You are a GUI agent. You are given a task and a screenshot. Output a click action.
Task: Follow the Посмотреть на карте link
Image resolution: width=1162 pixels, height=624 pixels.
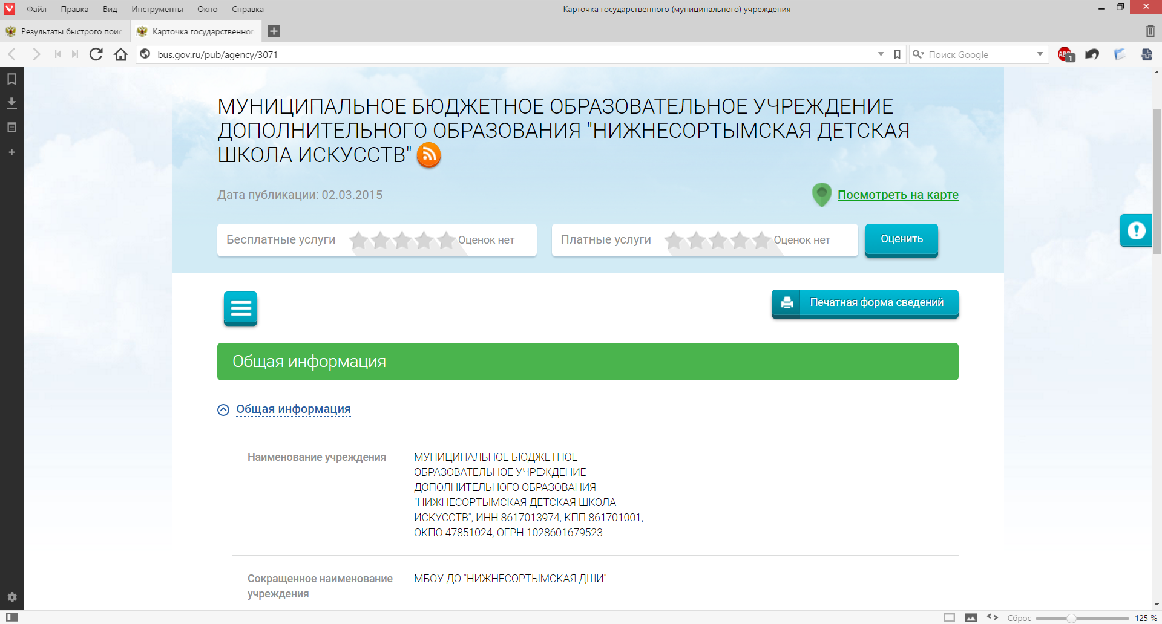[x=898, y=195]
